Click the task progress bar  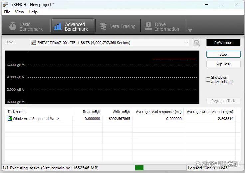pos(161,168)
